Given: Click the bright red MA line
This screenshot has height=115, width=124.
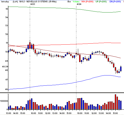Looking at the screenshot, I should (64, 44).
